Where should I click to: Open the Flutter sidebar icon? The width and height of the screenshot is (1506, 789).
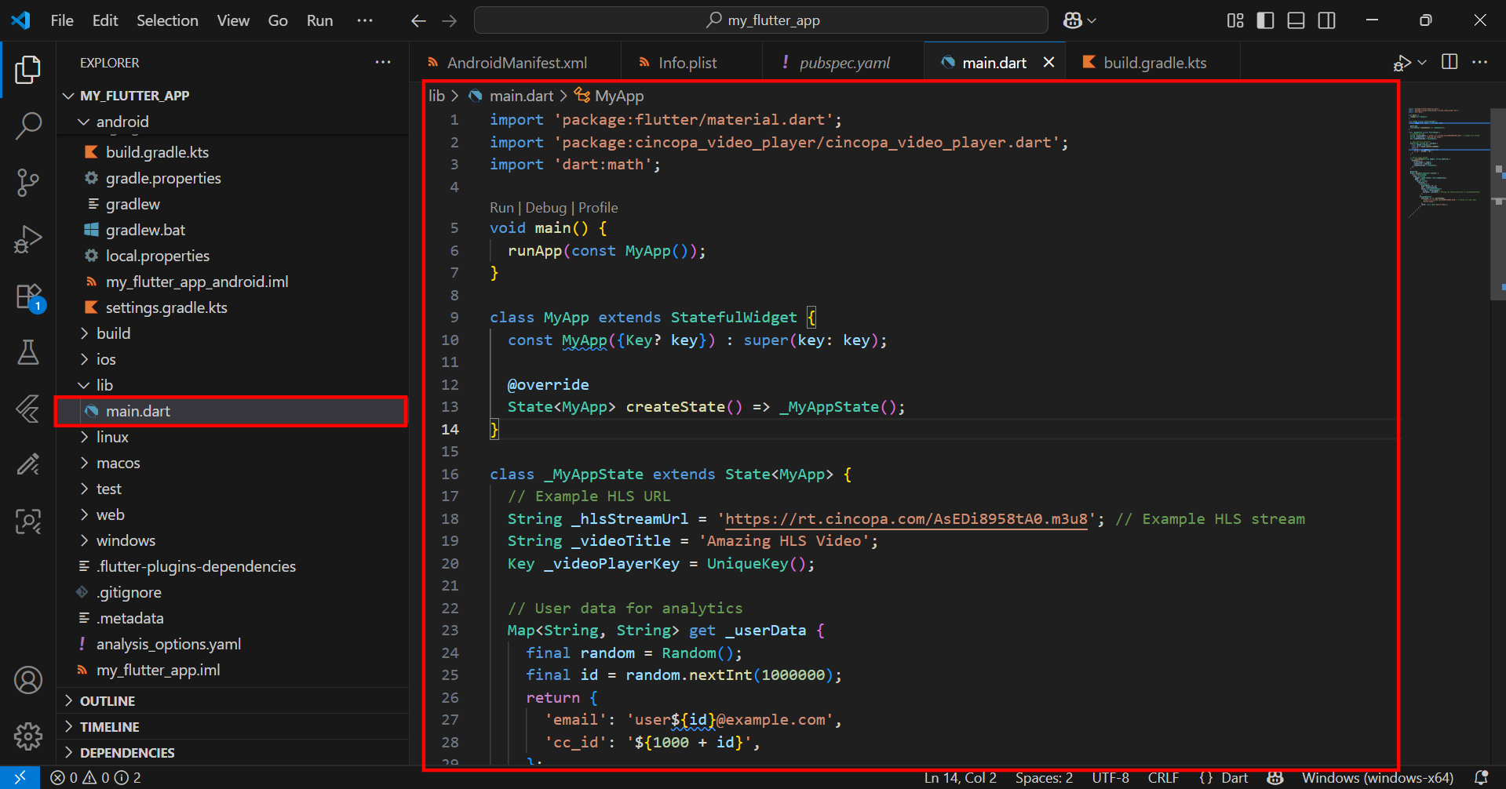(x=28, y=409)
